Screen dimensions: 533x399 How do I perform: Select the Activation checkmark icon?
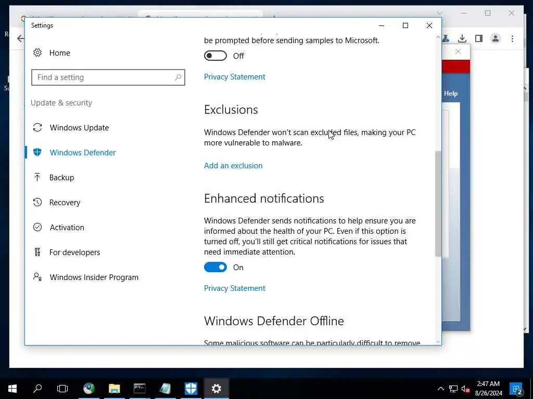pyautogui.click(x=37, y=227)
